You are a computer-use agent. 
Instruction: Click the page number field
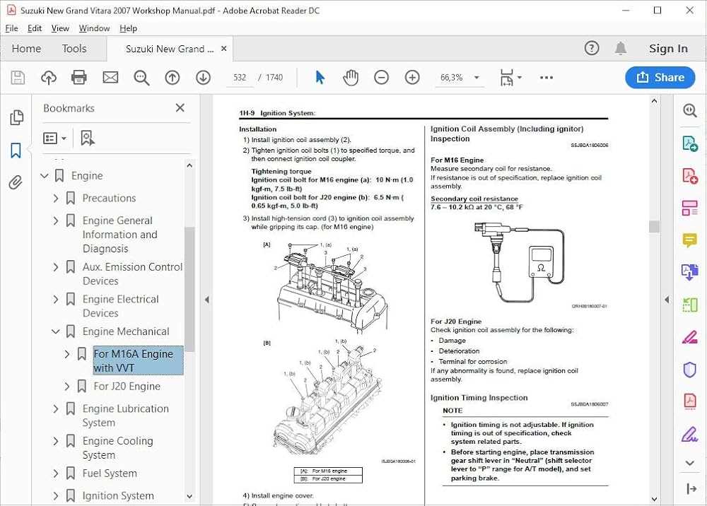coord(240,78)
